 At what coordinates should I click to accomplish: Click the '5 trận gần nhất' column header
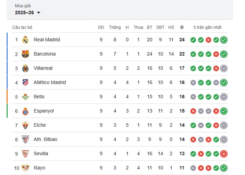pos(207,27)
